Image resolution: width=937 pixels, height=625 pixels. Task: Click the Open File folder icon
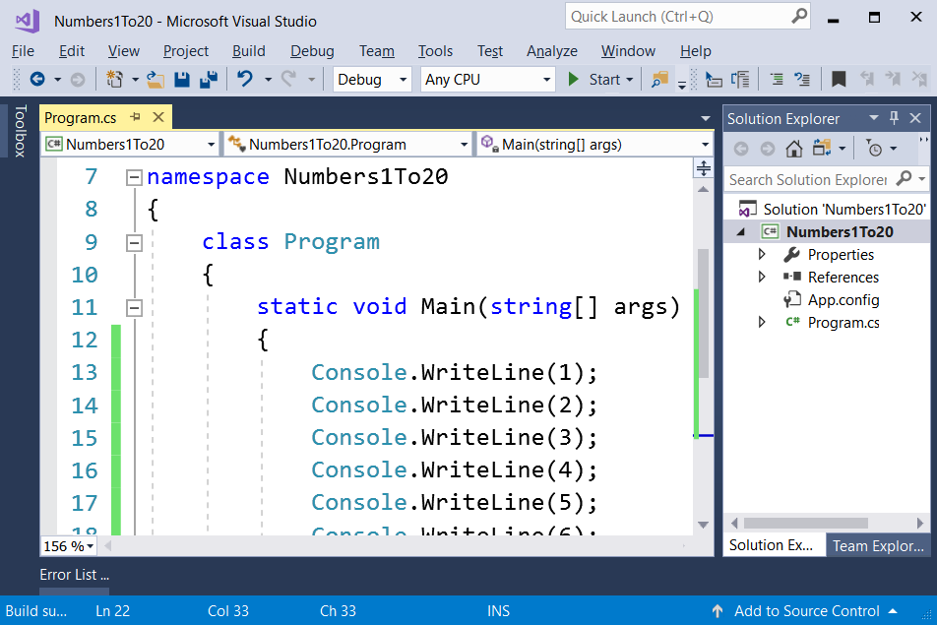(x=156, y=80)
